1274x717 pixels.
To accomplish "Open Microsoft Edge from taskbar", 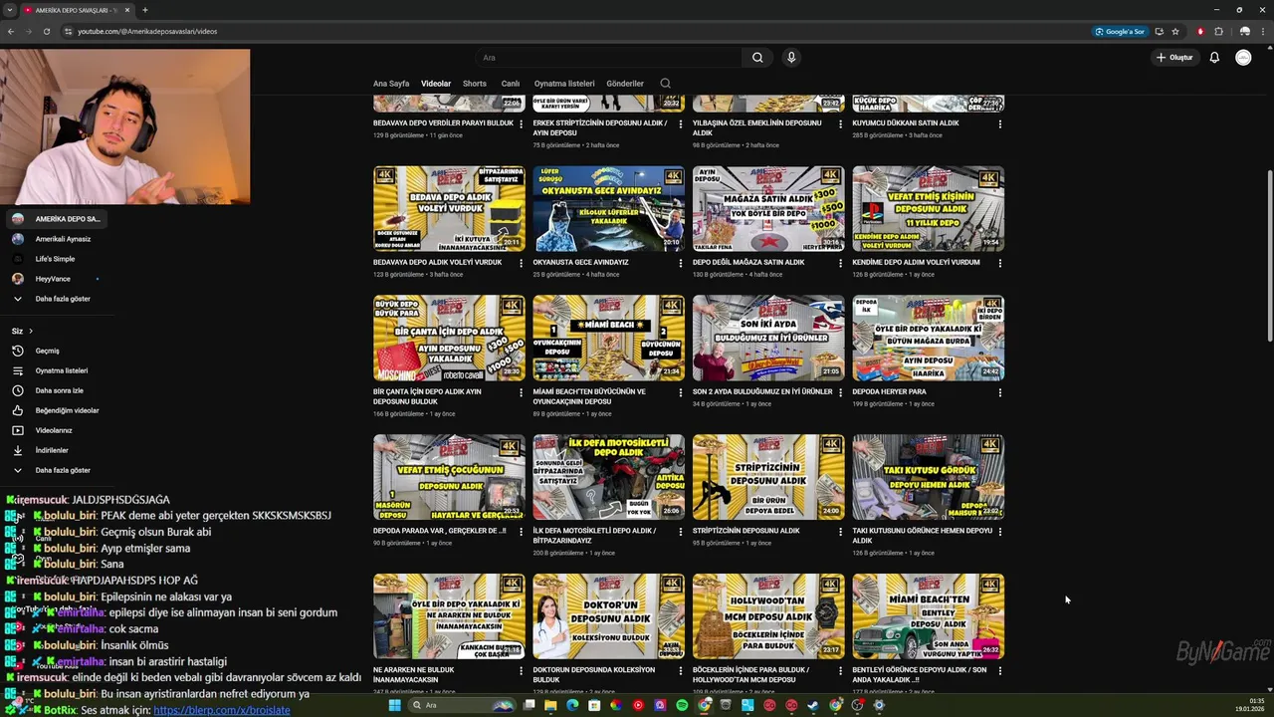I will tap(572, 705).
